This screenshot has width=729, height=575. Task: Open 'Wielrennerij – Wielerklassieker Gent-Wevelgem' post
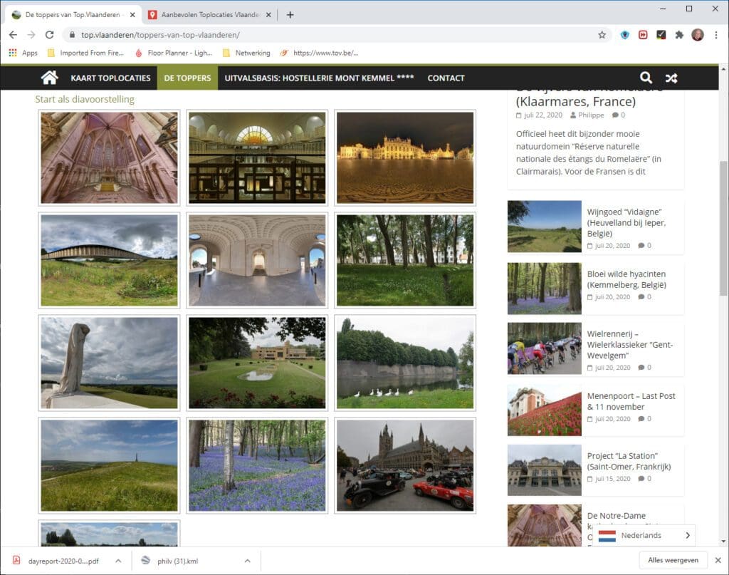click(630, 345)
